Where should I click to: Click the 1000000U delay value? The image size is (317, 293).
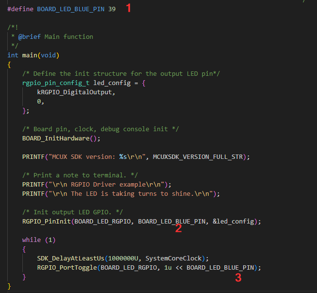126,259
